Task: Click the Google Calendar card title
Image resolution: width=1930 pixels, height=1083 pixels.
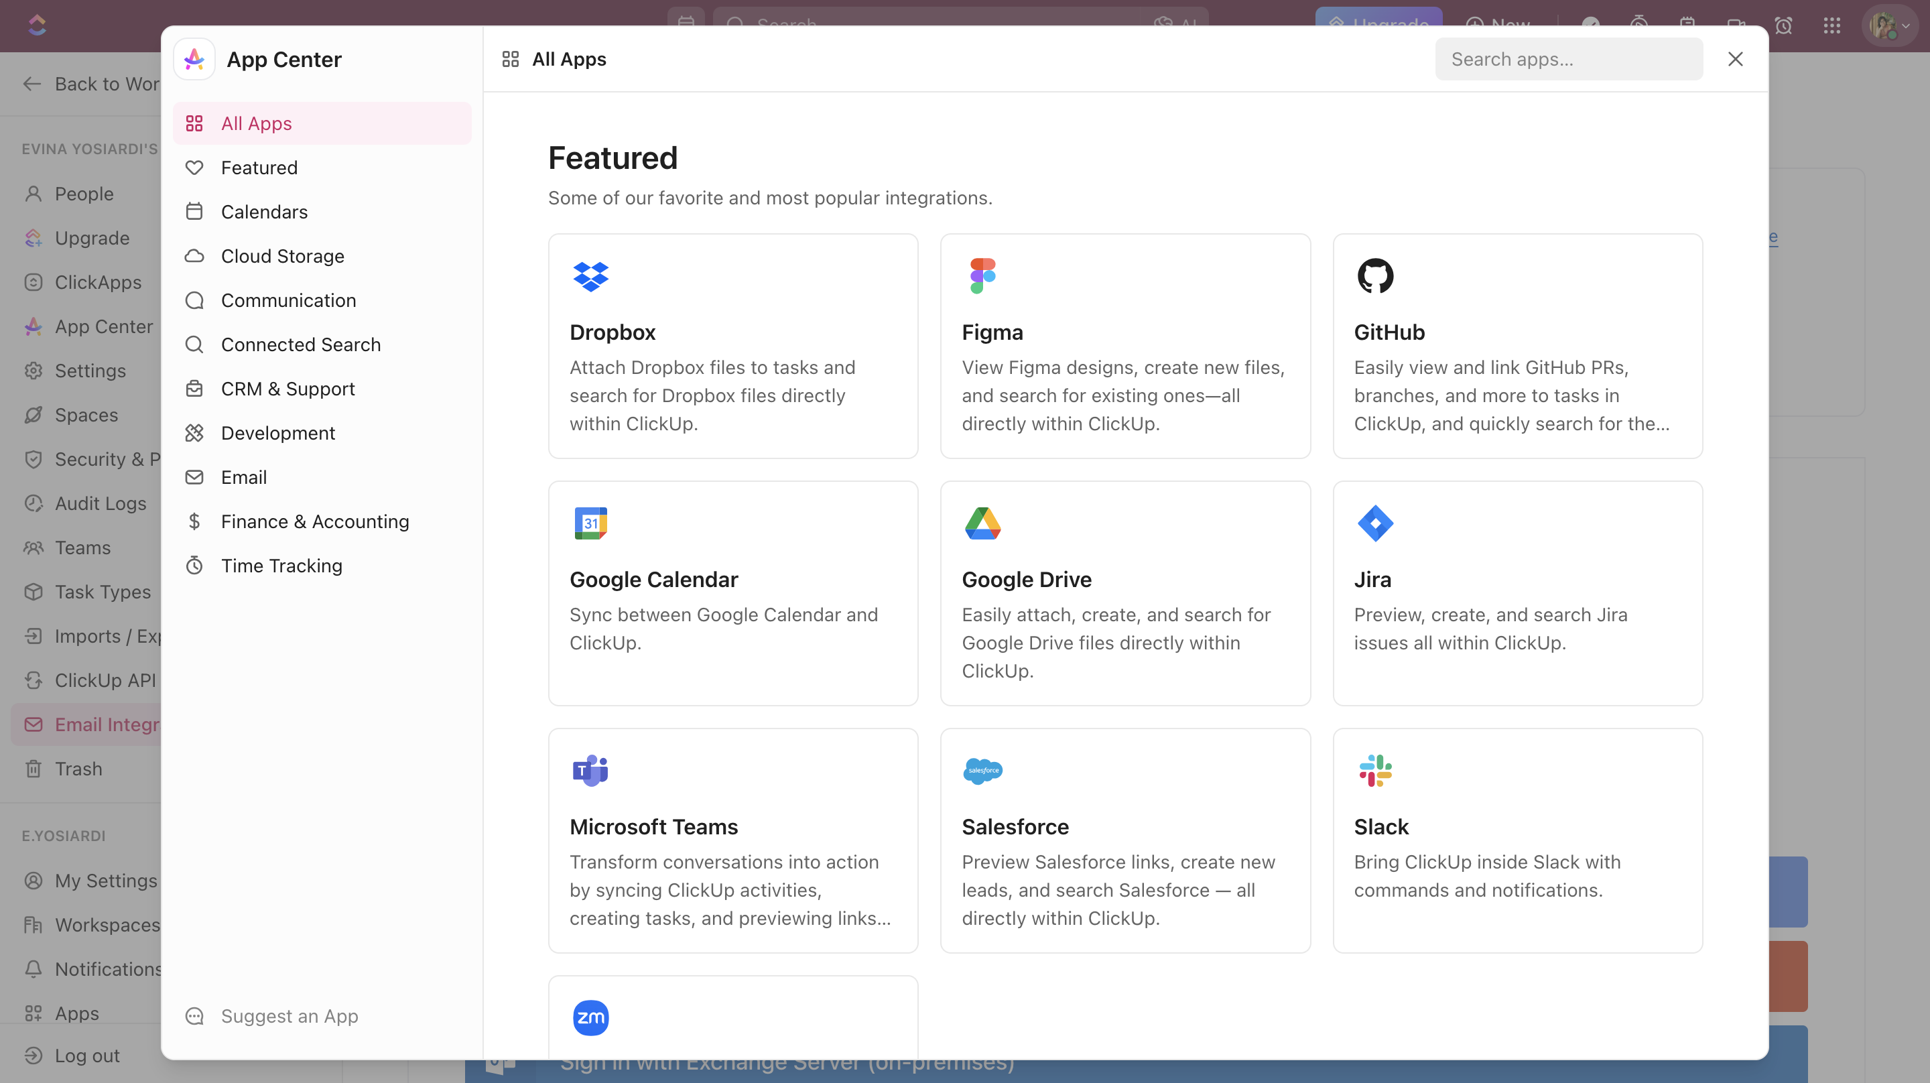Action: [653, 579]
